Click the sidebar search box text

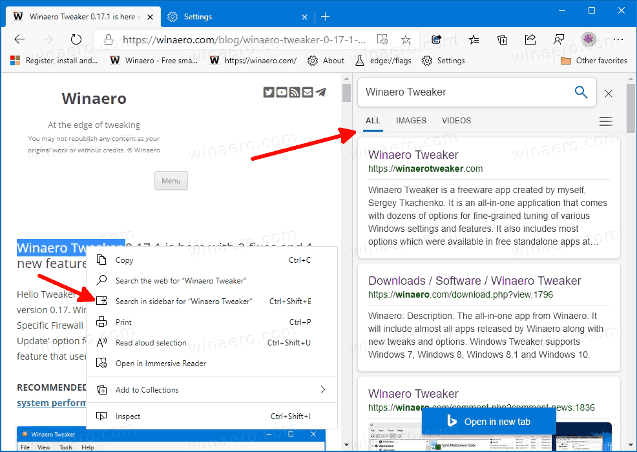pos(406,92)
